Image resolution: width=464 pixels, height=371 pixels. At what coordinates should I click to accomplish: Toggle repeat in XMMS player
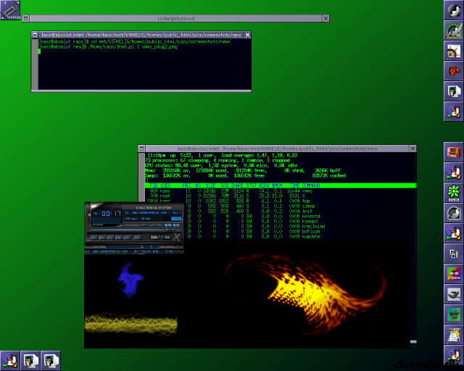(x=167, y=237)
